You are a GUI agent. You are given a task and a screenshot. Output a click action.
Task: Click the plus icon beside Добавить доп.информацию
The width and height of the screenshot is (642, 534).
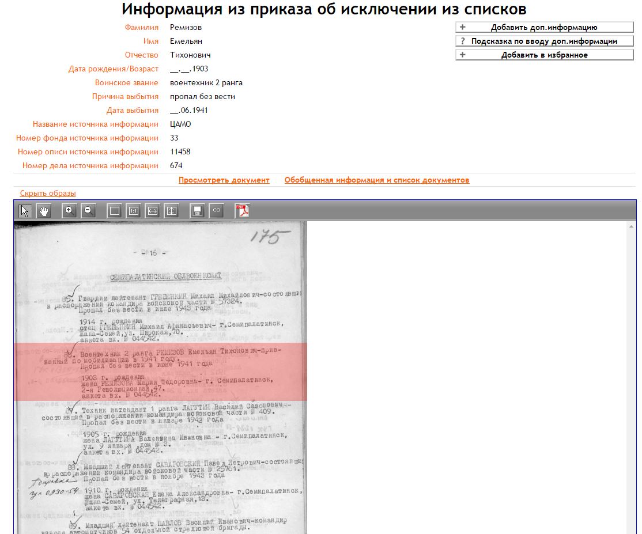[463, 28]
